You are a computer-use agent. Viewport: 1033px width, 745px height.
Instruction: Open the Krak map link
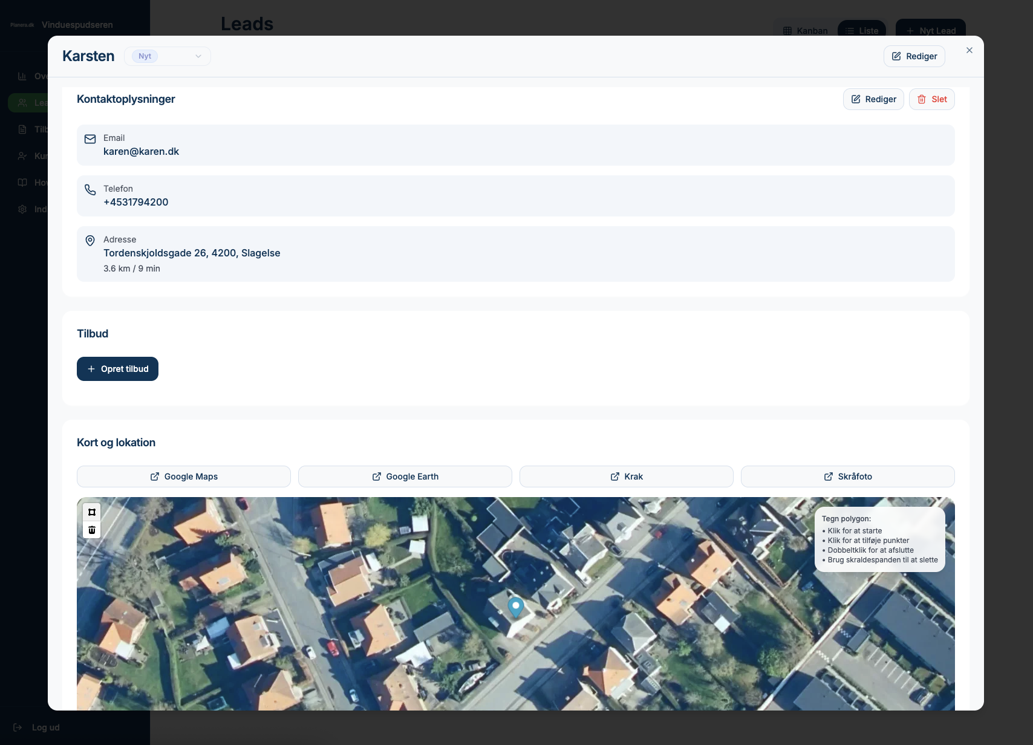(627, 477)
